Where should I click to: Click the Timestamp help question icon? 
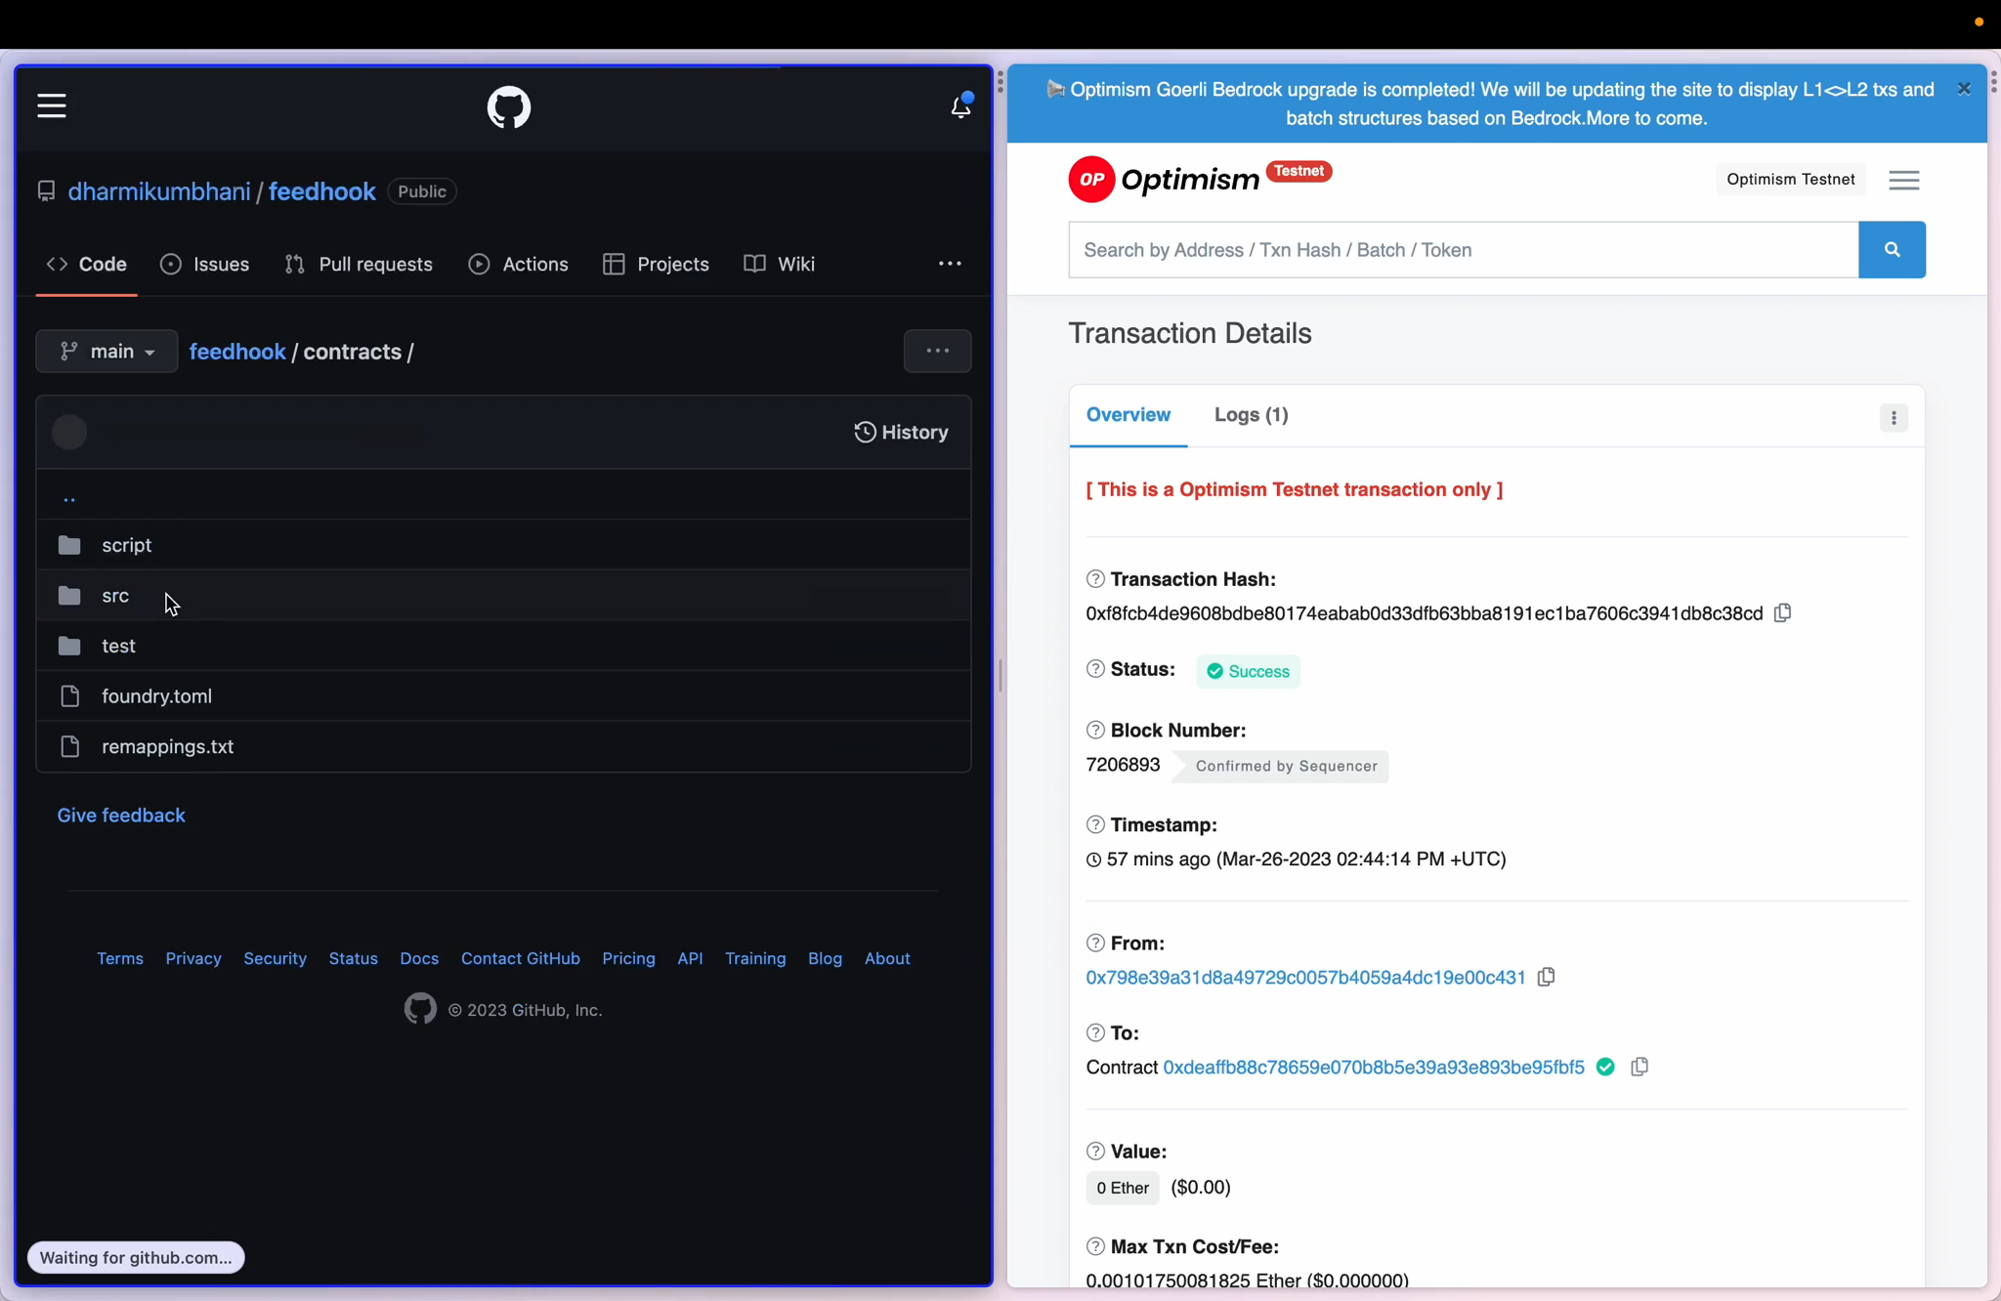coord(1095,825)
